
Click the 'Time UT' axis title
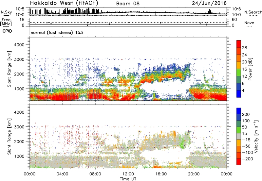click(x=128, y=179)
